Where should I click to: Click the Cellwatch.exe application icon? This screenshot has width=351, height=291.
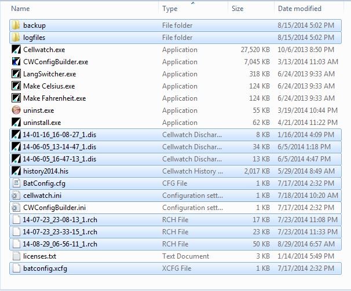[16, 50]
